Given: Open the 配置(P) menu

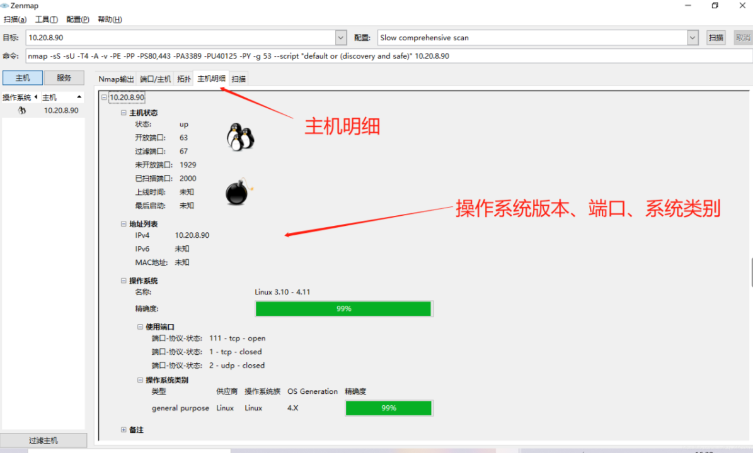Looking at the screenshot, I should (x=78, y=19).
